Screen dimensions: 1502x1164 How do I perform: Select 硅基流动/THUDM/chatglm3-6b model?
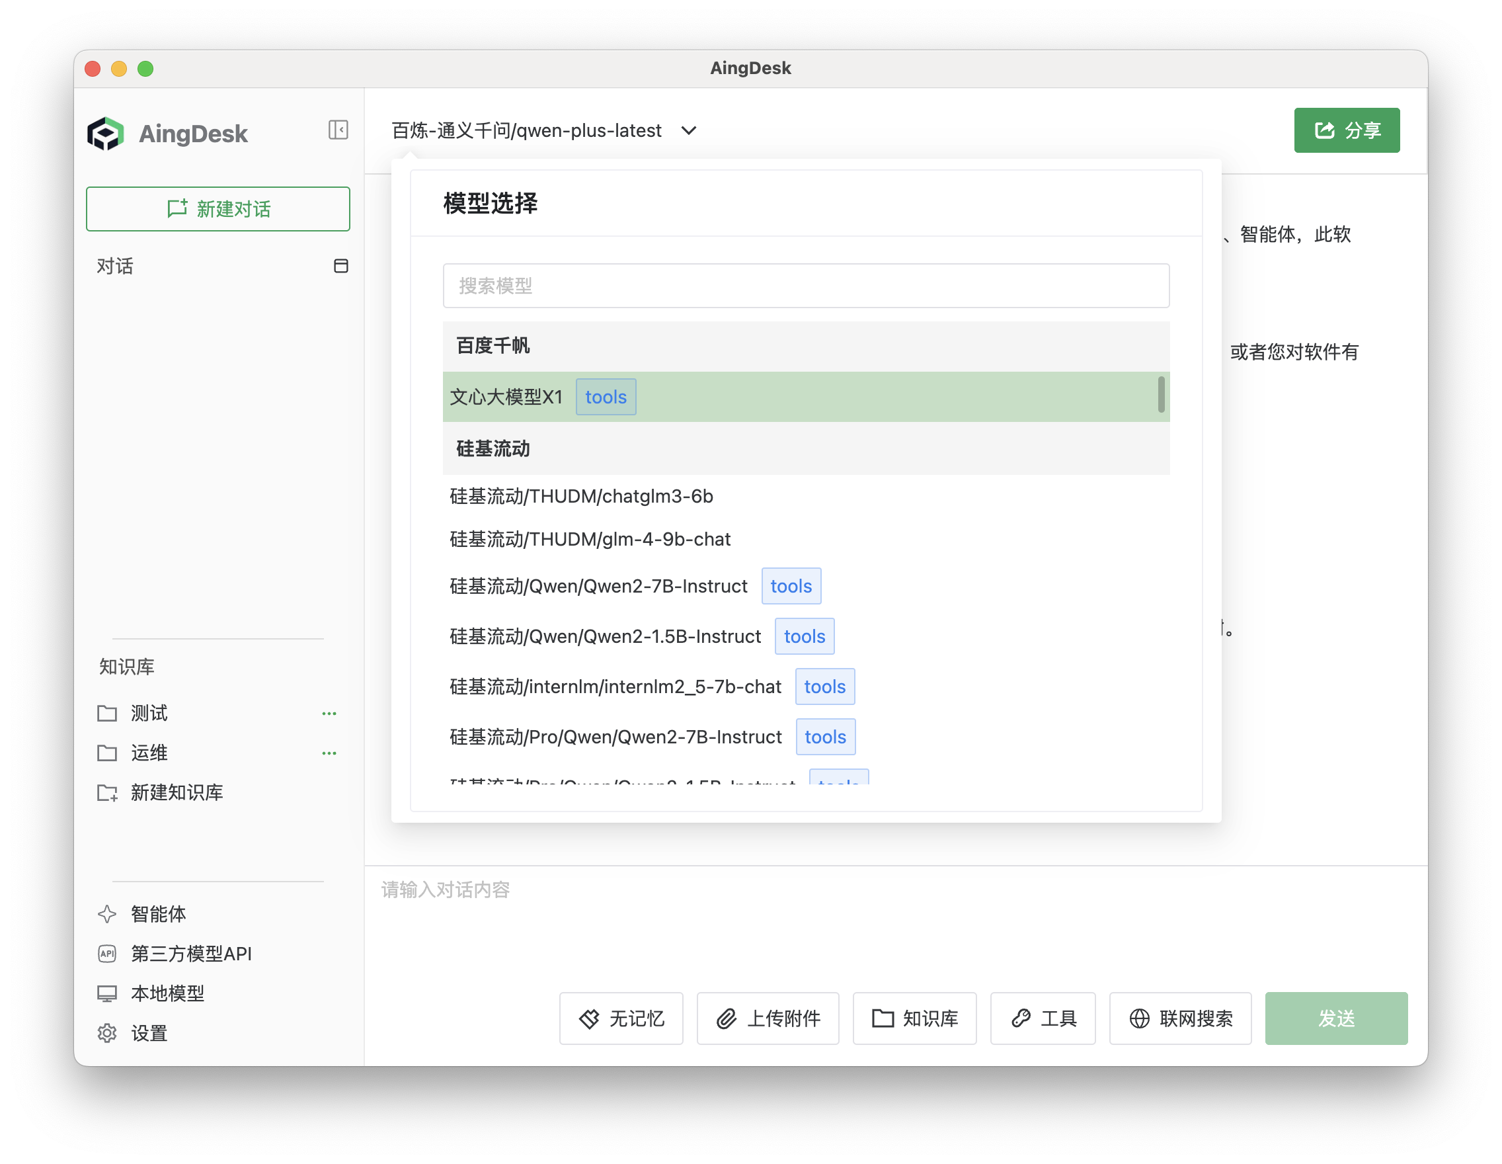click(x=581, y=497)
